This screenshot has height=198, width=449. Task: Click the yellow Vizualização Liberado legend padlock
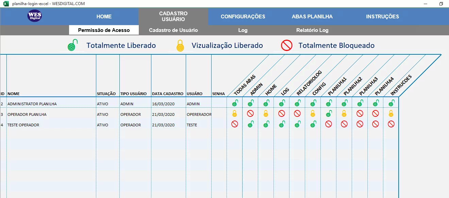pos(180,46)
